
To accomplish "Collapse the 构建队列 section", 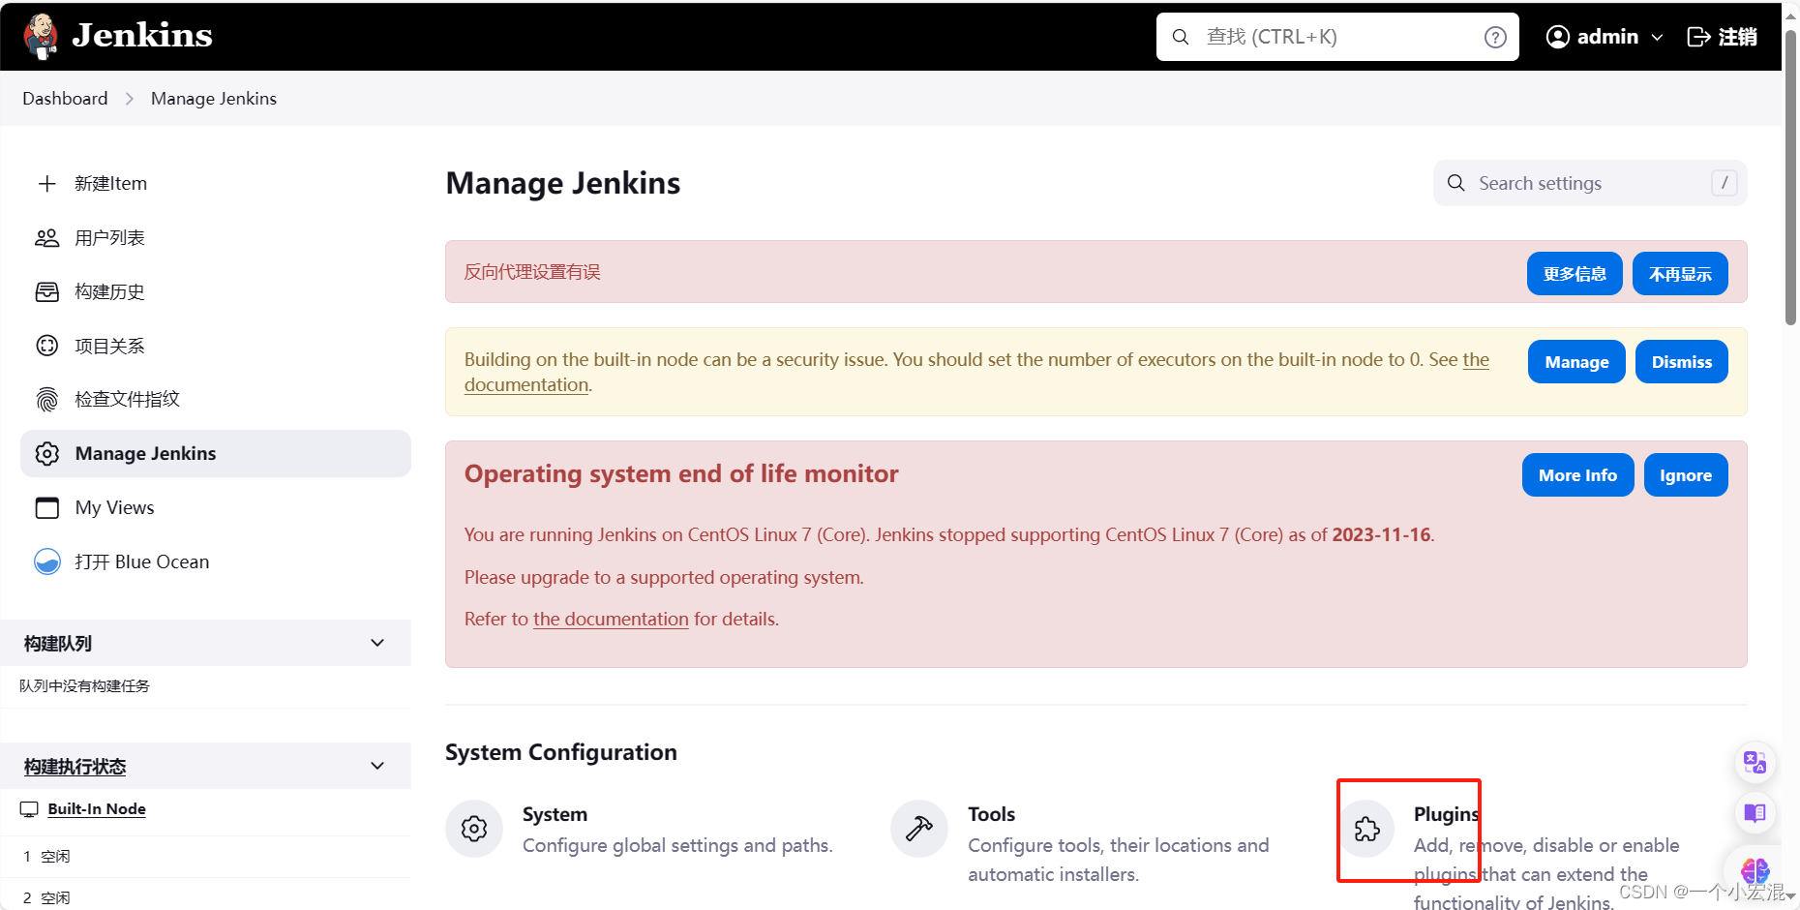I will 376,642.
